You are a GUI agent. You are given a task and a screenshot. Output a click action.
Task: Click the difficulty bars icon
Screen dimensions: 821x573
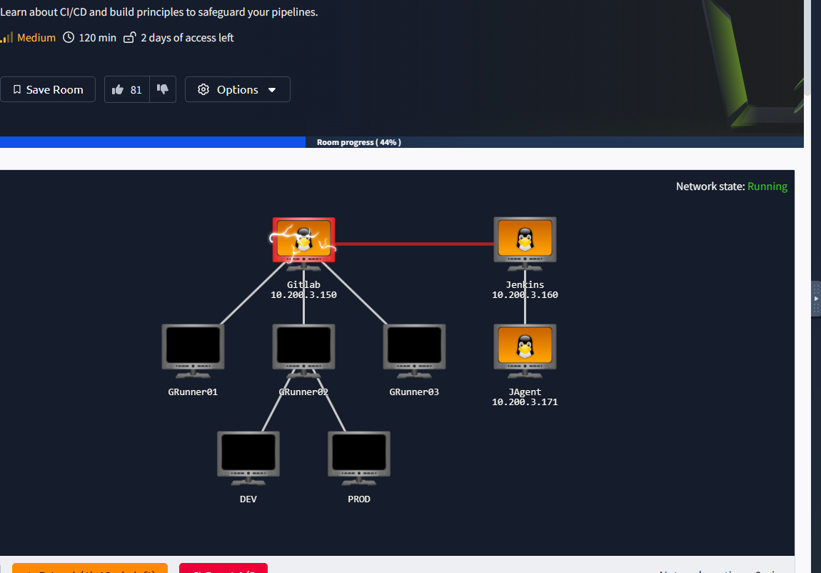click(7, 37)
